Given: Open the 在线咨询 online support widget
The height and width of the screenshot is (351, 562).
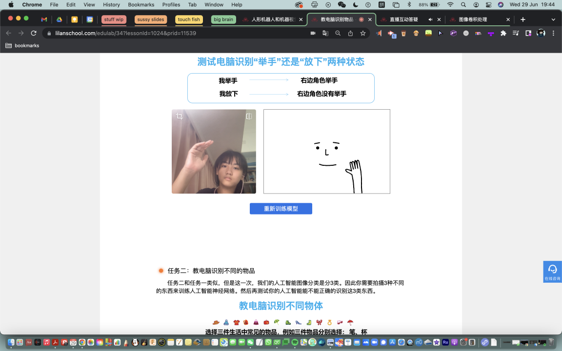Looking at the screenshot, I should click(x=552, y=272).
